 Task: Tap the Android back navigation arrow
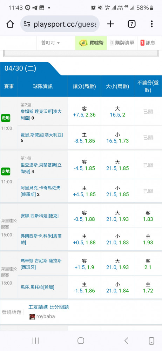tap(127, 341)
